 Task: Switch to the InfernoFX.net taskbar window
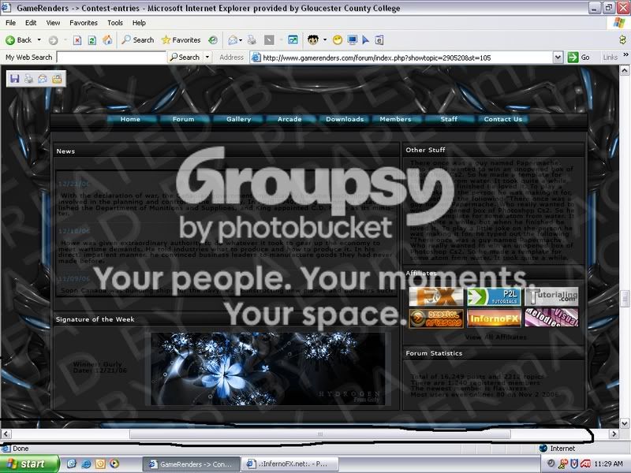290,464
